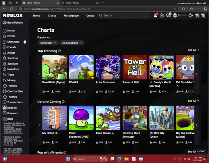The image size is (209, 163).
Task: Open Marketplace in top navigation
Action: [x=71, y=15]
